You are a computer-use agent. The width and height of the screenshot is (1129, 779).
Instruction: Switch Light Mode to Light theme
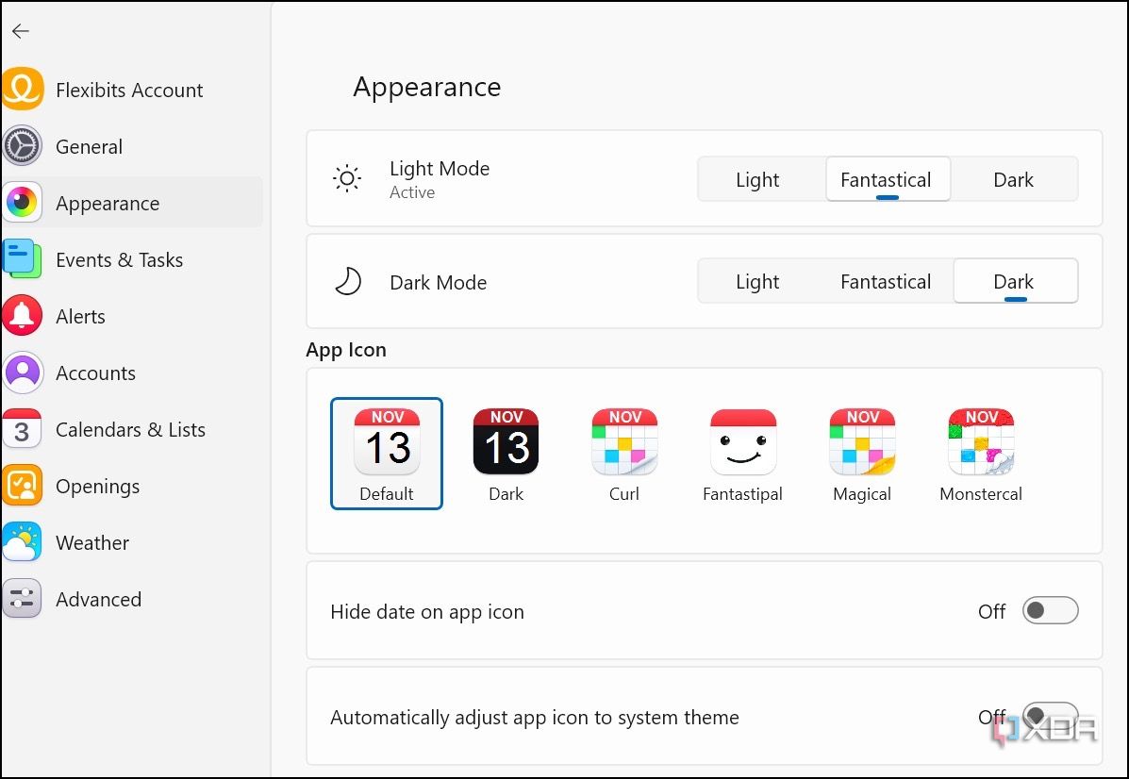coord(758,179)
